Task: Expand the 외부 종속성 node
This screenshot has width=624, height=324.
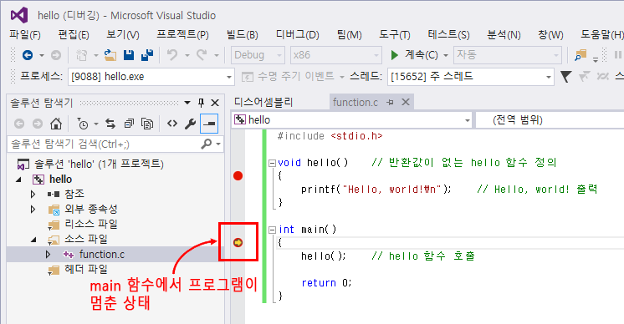Action: click(33, 209)
